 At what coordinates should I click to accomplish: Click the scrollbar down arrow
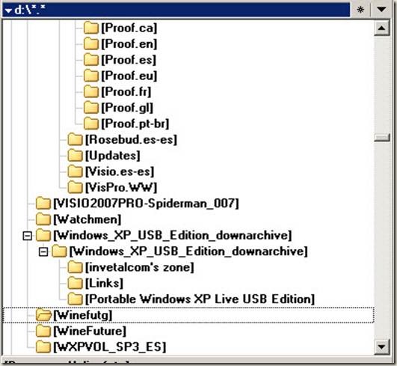click(381, 347)
